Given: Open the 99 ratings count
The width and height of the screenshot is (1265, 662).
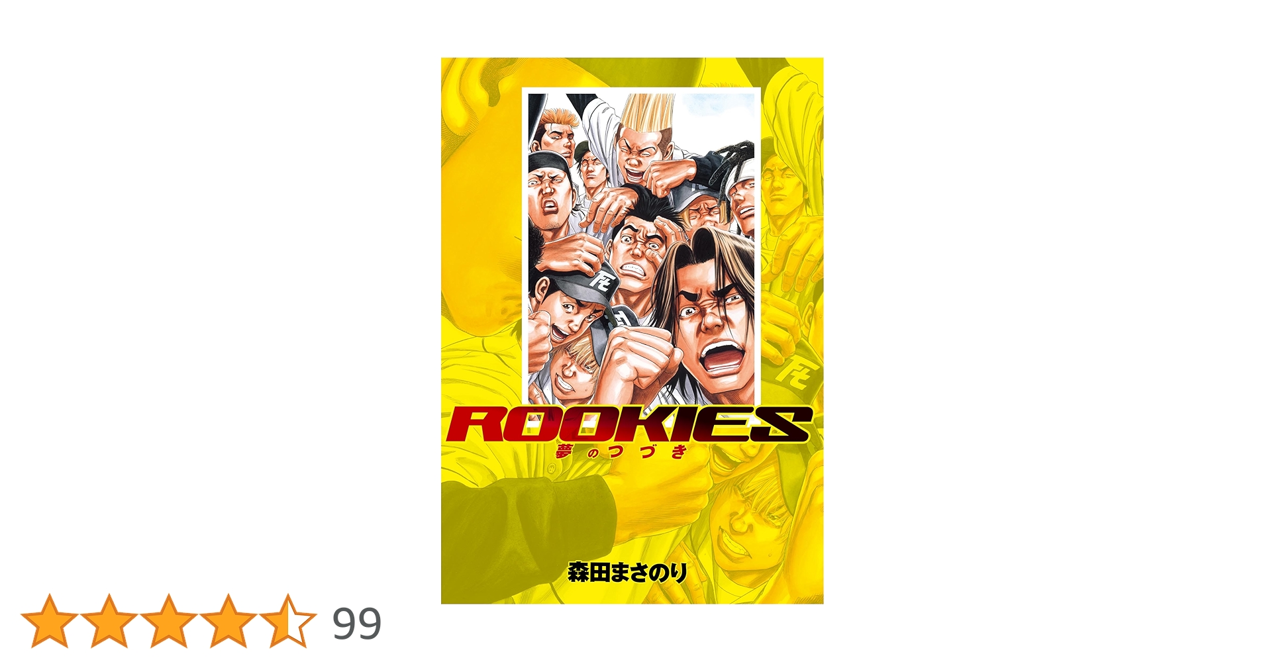Looking at the screenshot, I should (356, 624).
